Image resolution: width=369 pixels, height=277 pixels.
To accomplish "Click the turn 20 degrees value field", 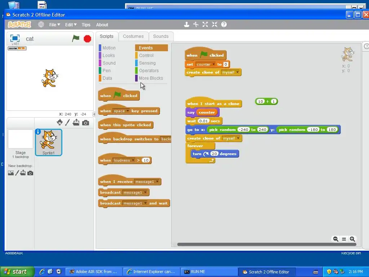I will (214, 154).
